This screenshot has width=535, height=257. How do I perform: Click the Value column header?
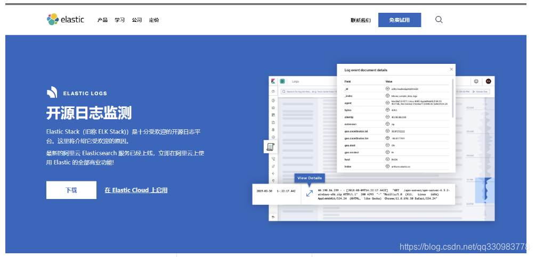(389, 81)
